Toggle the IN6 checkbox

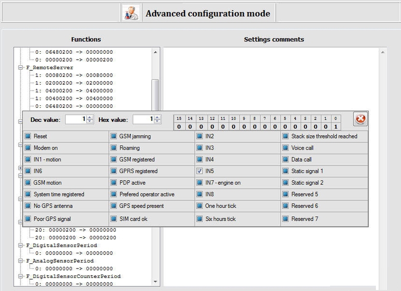(x=28, y=171)
